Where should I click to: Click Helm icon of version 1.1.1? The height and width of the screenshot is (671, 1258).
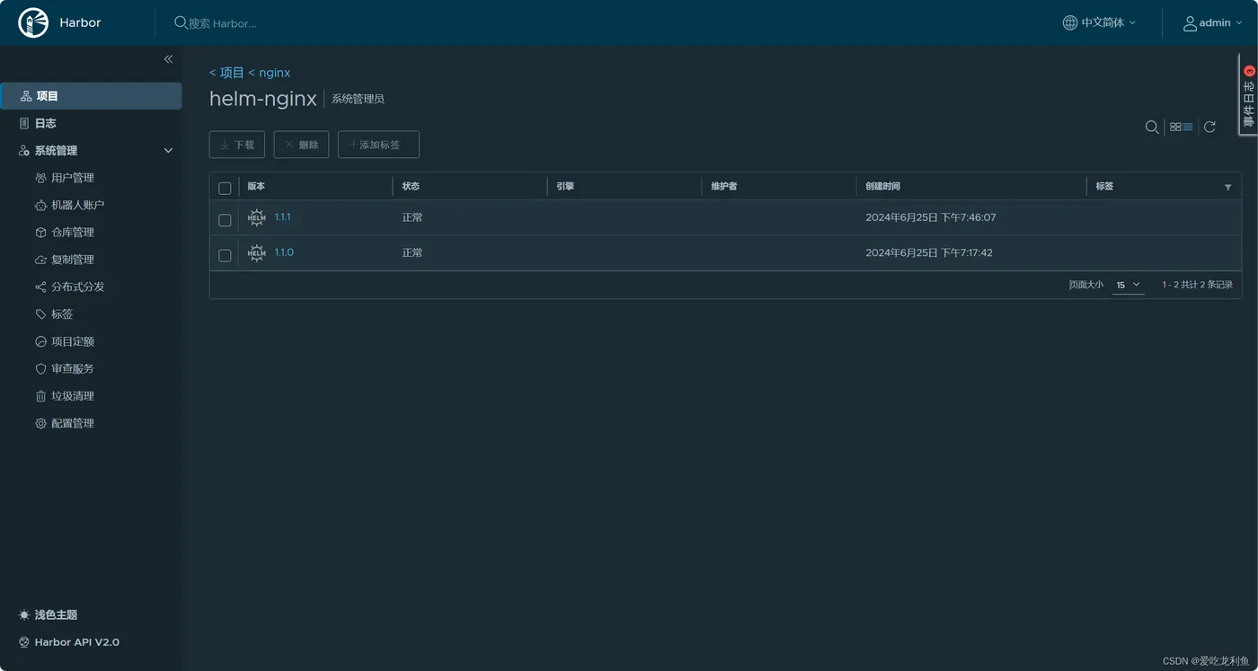257,217
